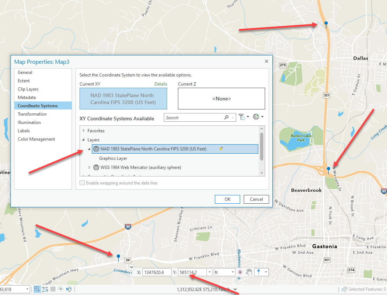Click the edit vertices icon in the status bar
The width and height of the screenshot is (387, 295).
point(45,289)
